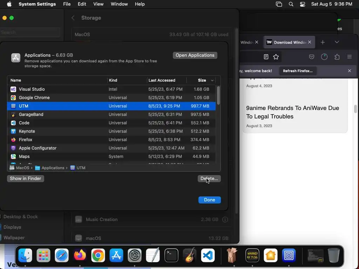359x269 pixels.
Task: Click the Firefox page scrollbar thumb
Action: coord(355,109)
